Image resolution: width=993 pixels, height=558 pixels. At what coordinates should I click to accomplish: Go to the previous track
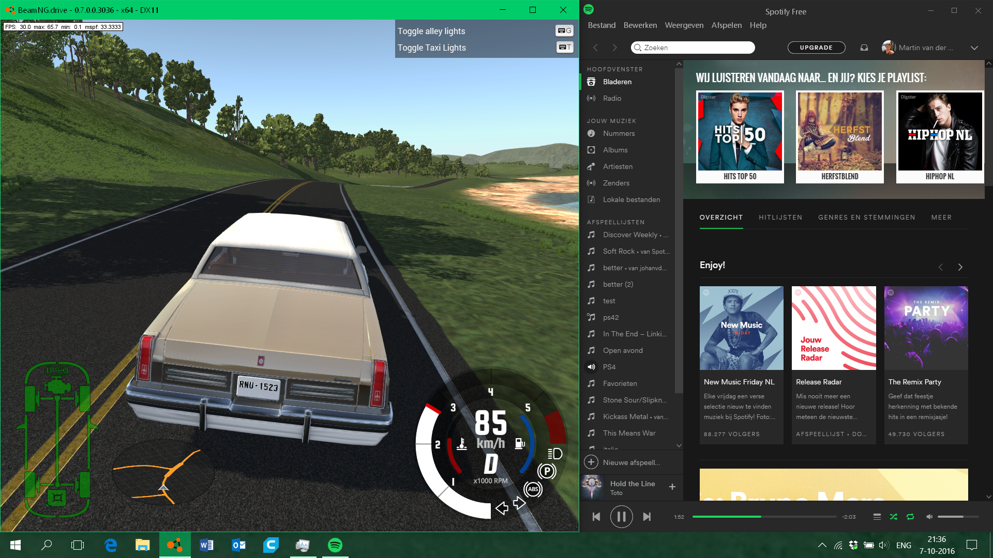click(596, 517)
